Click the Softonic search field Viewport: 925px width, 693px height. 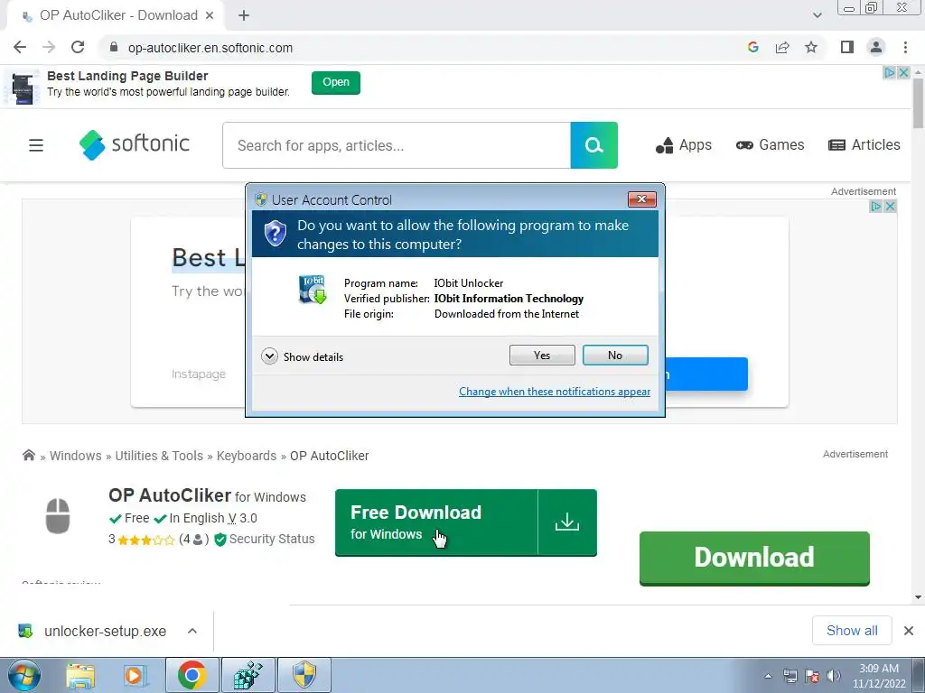pyautogui.click(x=397, y=145)
